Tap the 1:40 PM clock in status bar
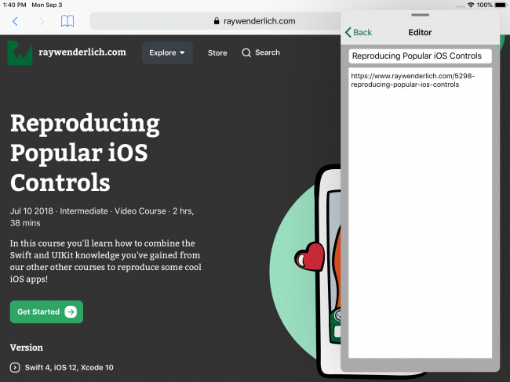 [x=15, y=5]
